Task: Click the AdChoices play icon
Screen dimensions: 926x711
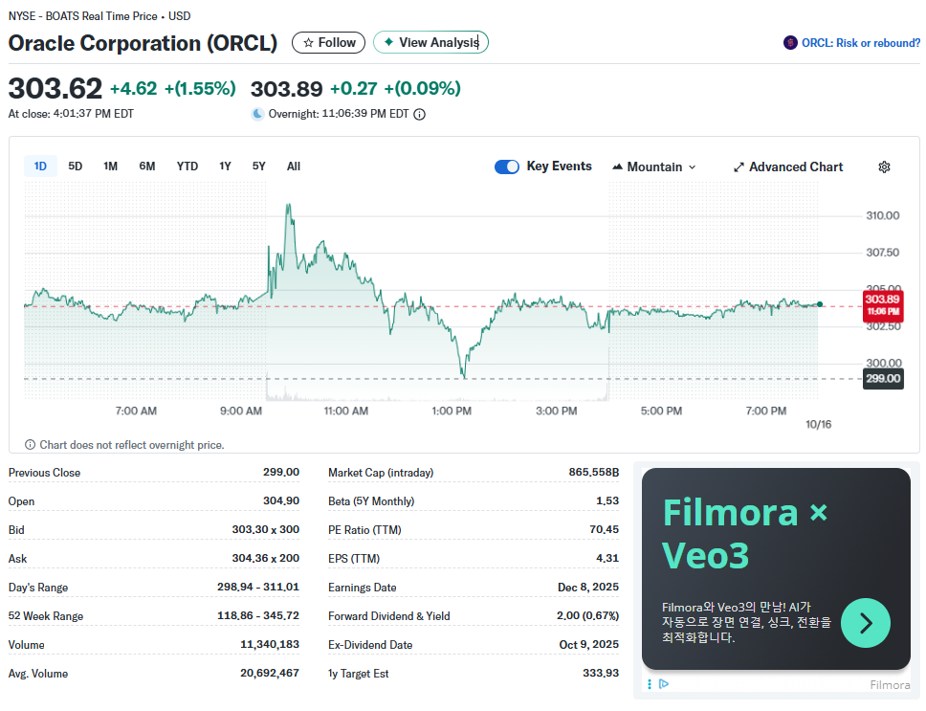Action: 664,684
